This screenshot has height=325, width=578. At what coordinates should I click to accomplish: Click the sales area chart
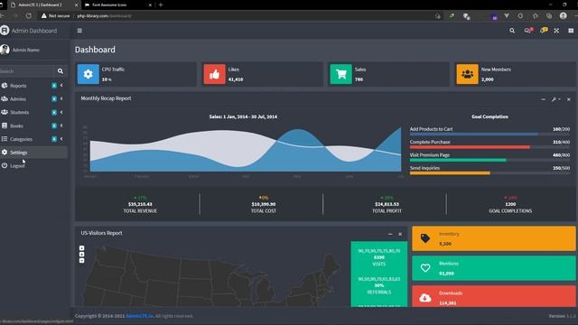click(x=246, y=149)
